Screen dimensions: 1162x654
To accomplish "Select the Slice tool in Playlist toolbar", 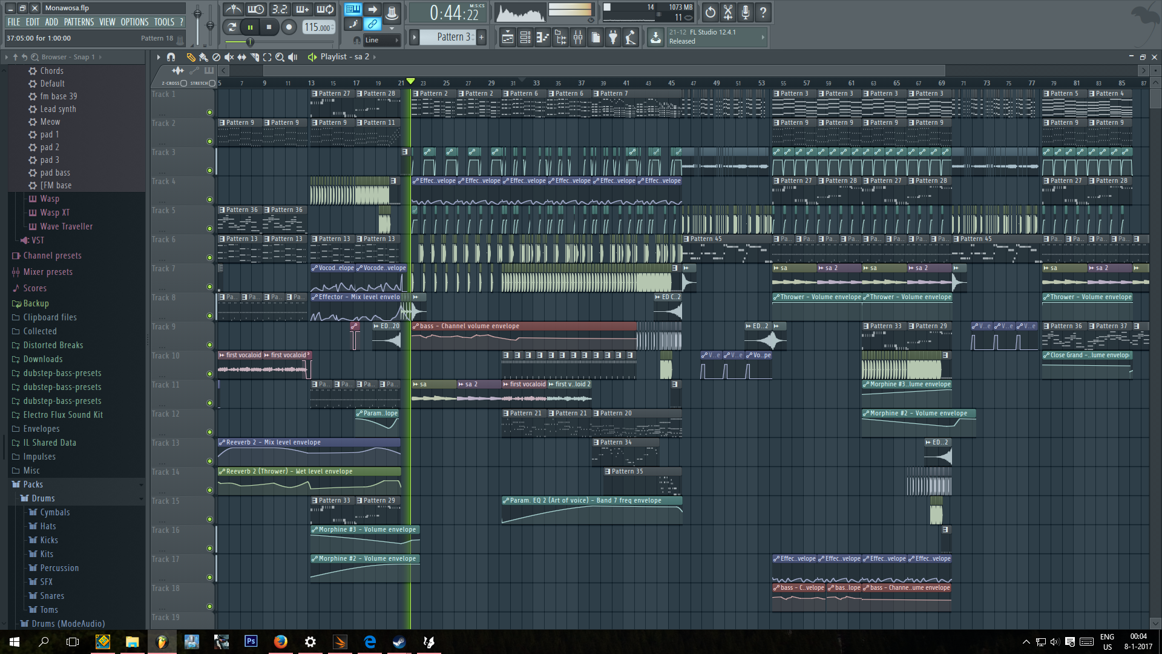I will (x=254, y=57).
